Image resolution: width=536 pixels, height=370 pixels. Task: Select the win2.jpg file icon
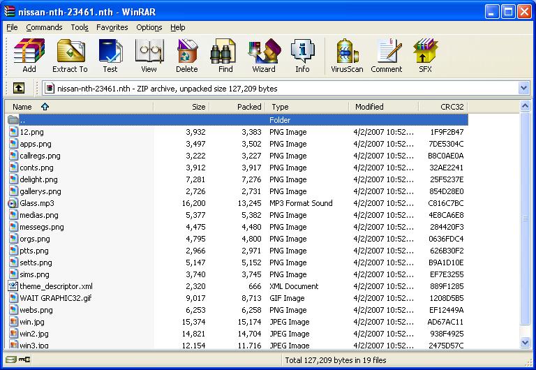tap(13, 334)
